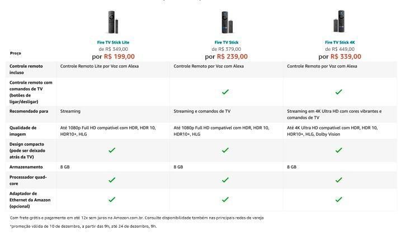This screenshot has width=401, height=236.
Task: Click the R$ 239,00 promotional price
Action: click(232, 56)
